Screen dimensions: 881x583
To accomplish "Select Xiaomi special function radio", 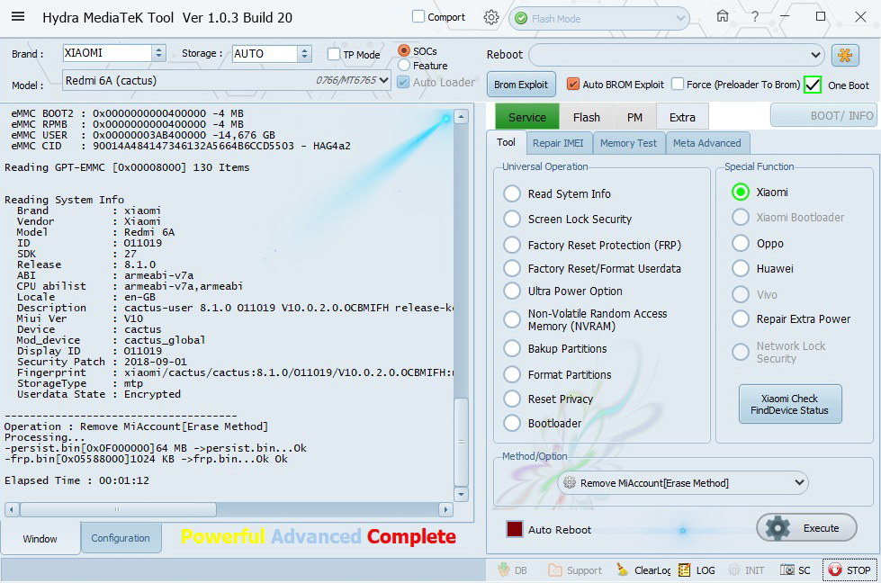I will (741, 193).
